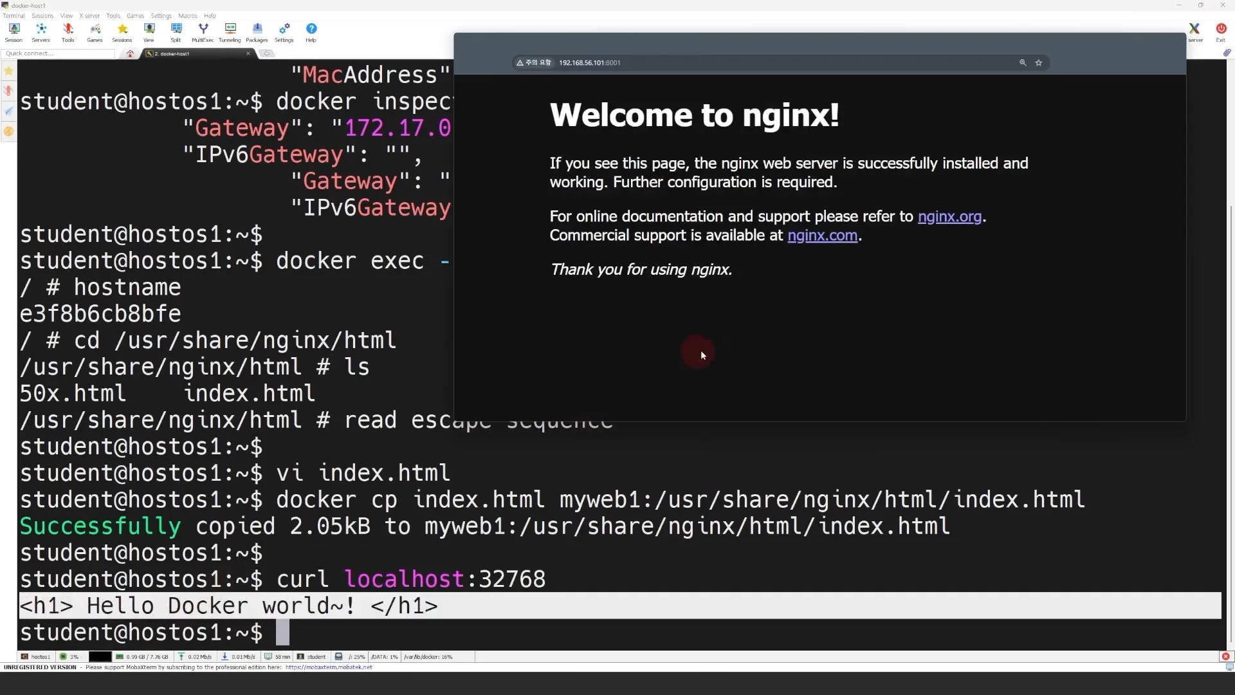Click the Split terminal icon

(176, 32)
